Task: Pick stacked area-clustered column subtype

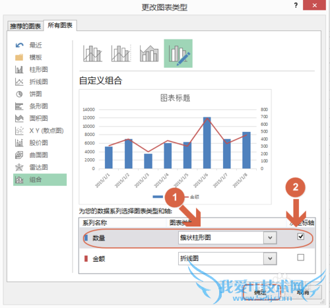Action: pyautogui.click(x=149, y=53)
